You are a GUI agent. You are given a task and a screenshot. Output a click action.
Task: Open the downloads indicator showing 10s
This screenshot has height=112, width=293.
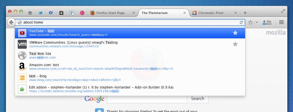pyautogui.click(x=267, y=22)
